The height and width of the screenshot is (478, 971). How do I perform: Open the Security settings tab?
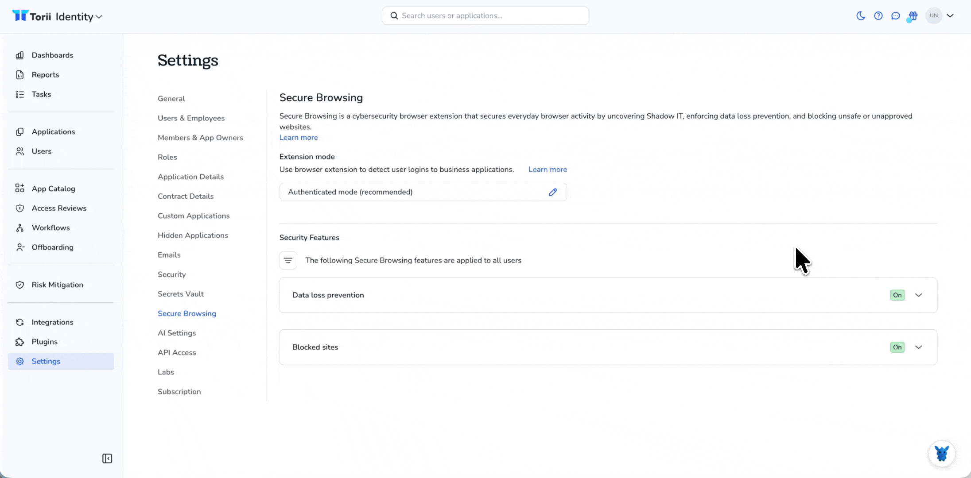[x=171, y=274]
